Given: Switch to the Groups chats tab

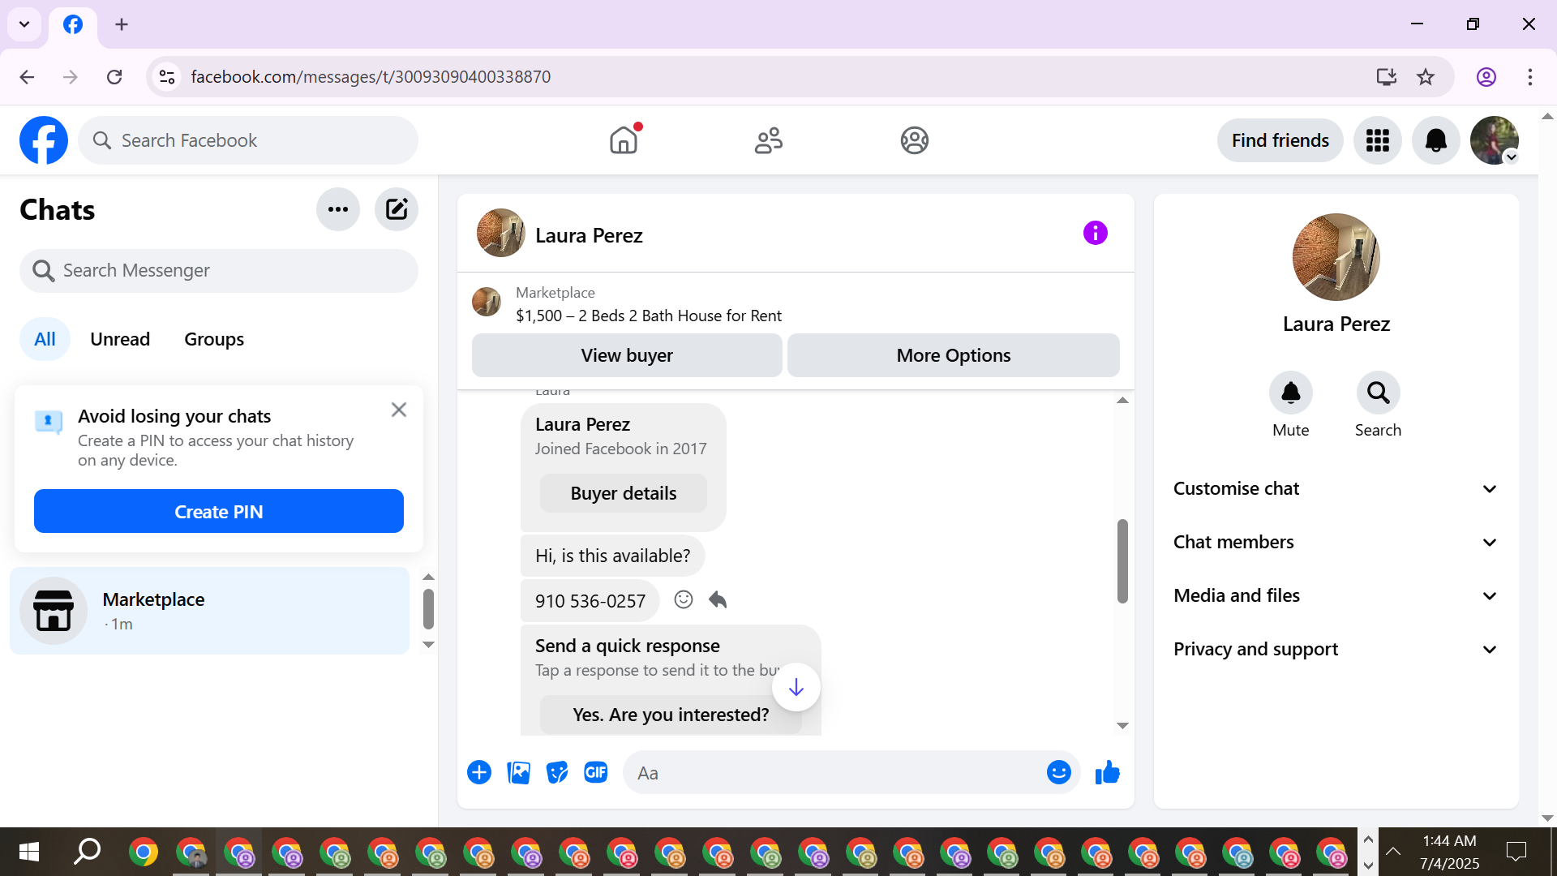Looking at the screenshot, I should [214, 340].
